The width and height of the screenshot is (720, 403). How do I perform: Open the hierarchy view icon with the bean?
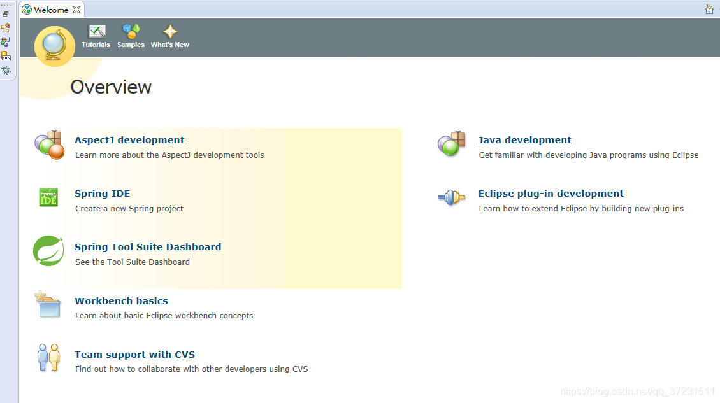[6, 28]
